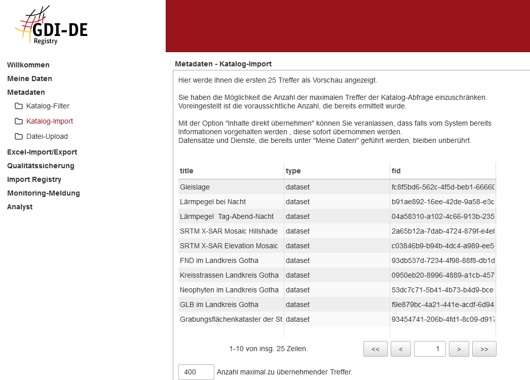Click folder icon next to Katalog-Filter
This screenshot has height=380, width=530.
tap(19, 106)
